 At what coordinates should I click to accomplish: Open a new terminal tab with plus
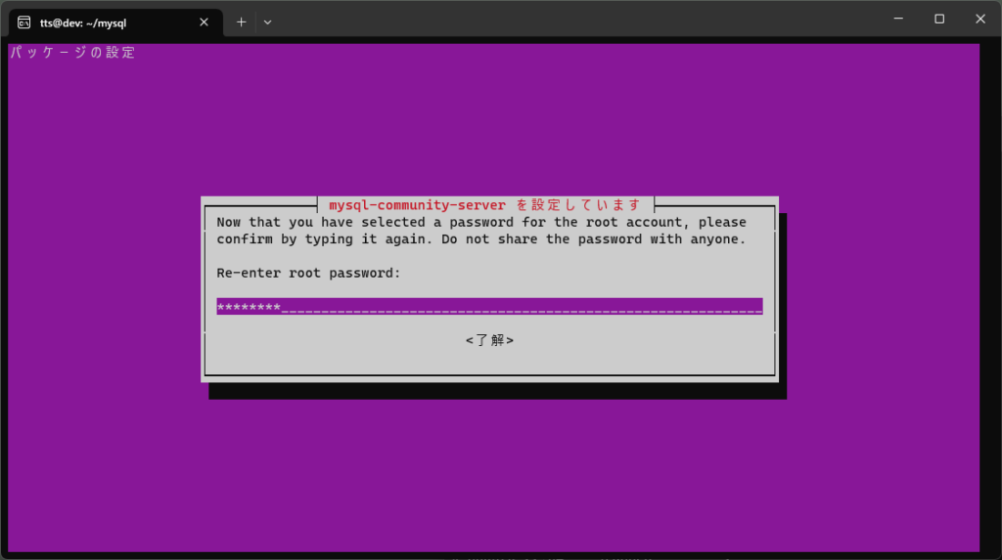[241, 22]
